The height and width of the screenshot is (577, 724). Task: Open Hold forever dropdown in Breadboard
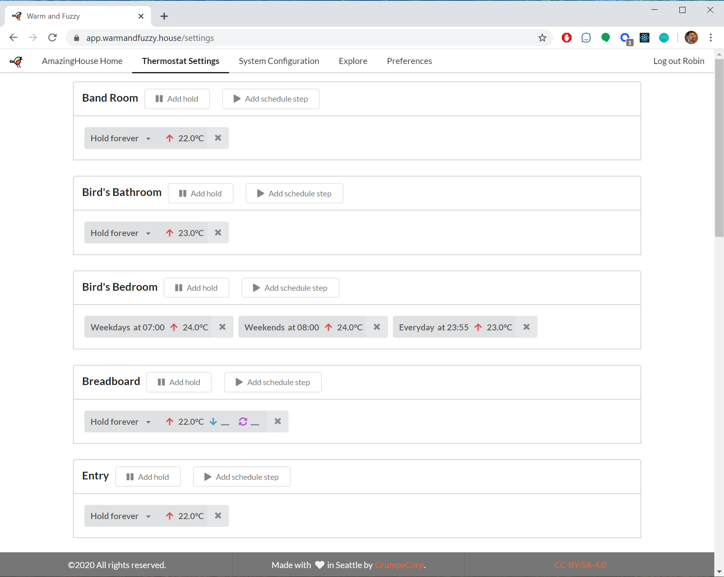coord(148,422)
